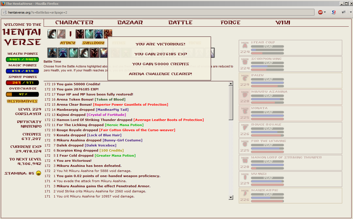
Task: Dismiss the You Are Victorious popup
Action: click(160, 59)
